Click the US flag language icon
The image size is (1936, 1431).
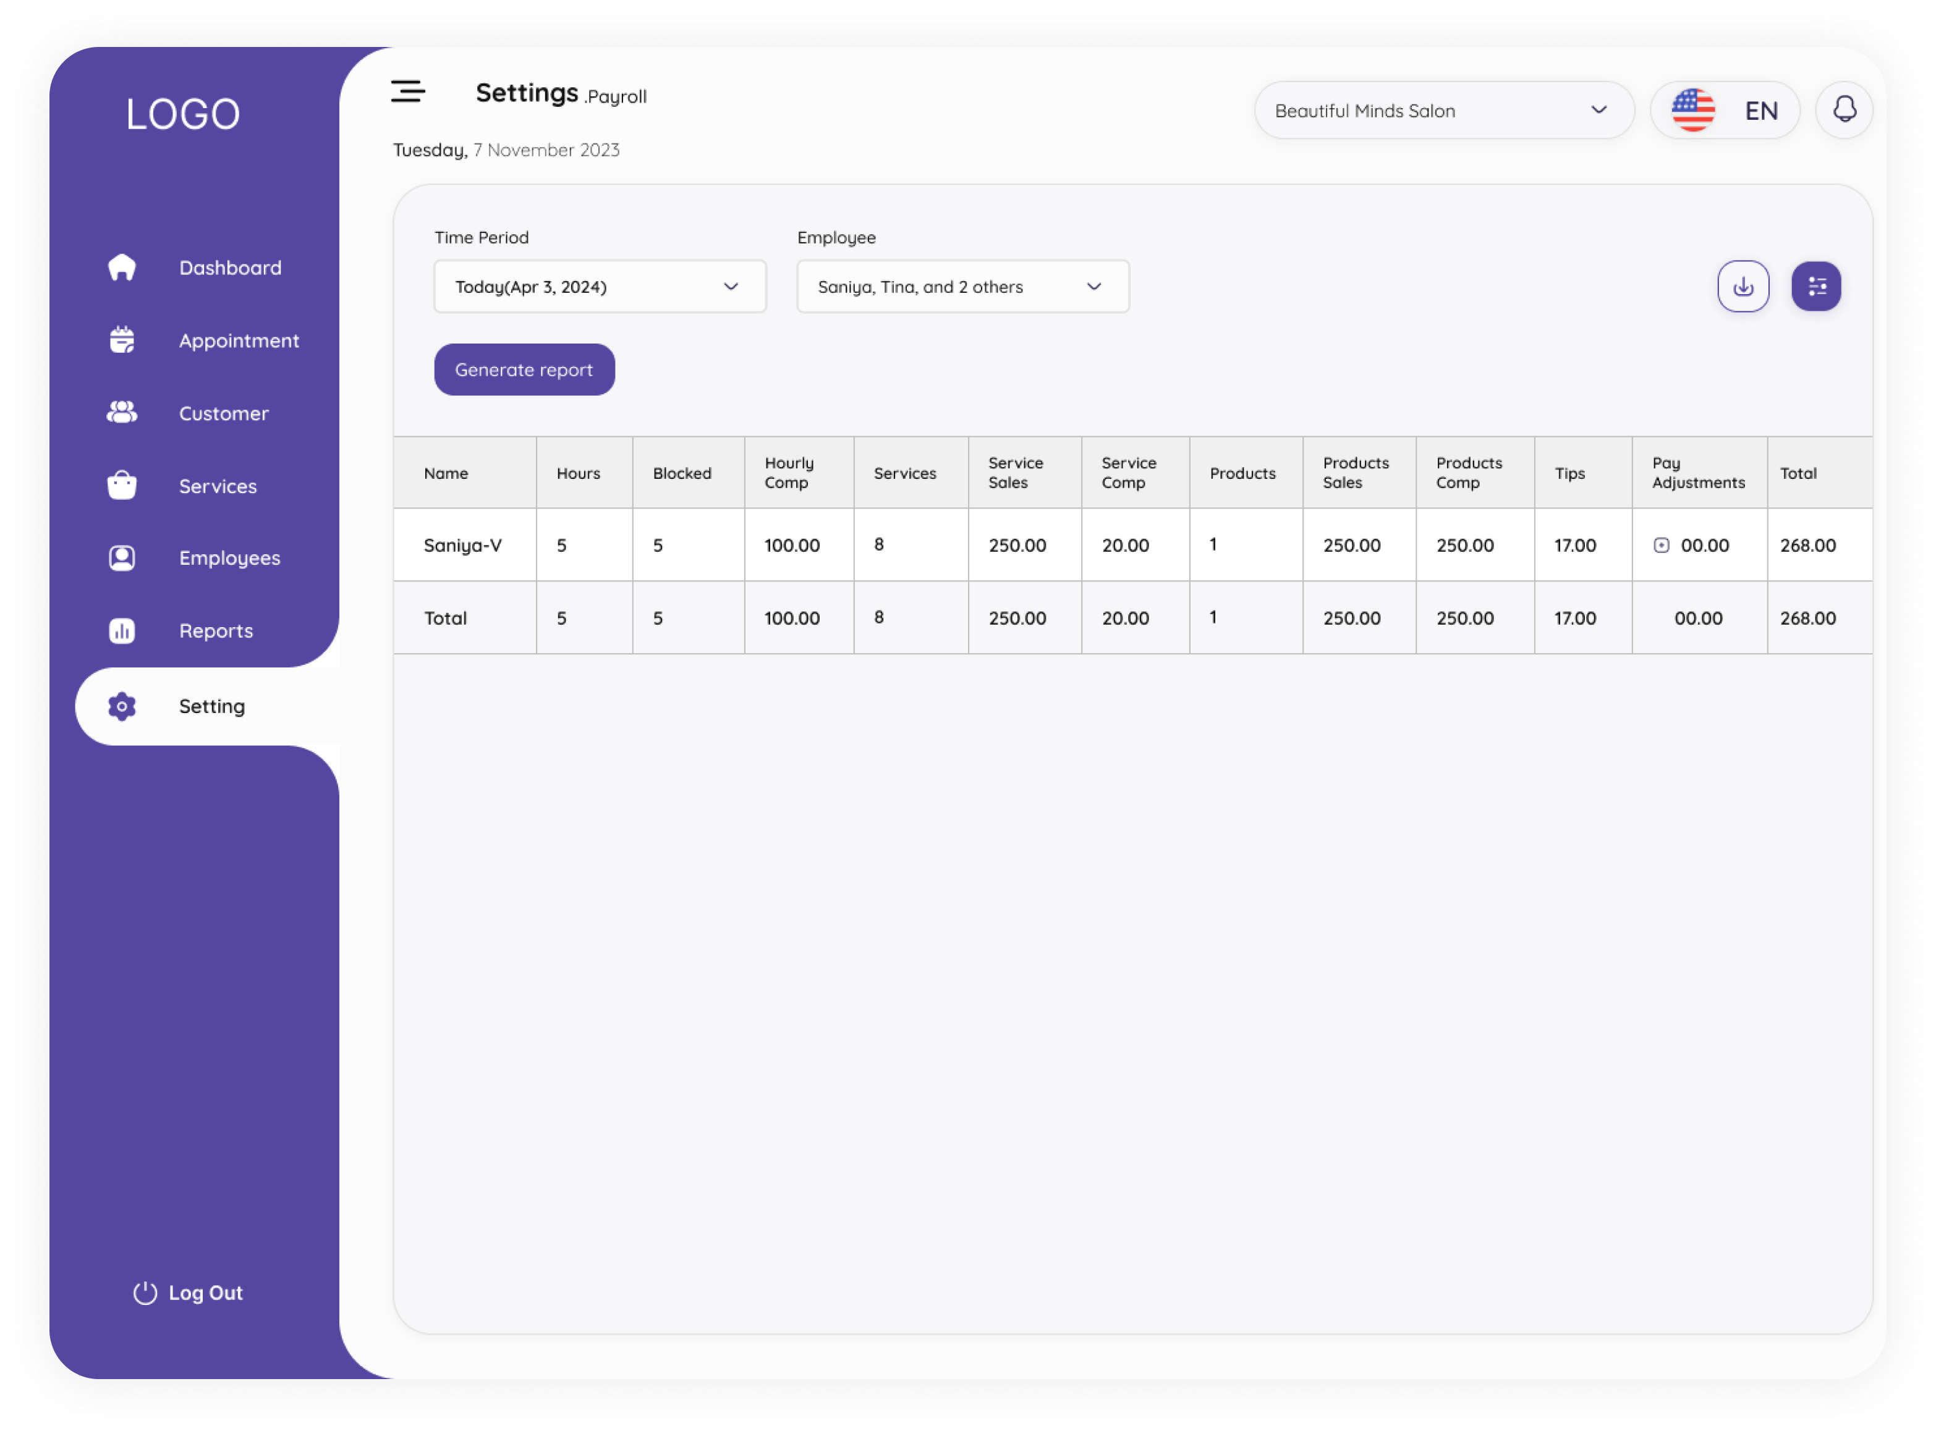coord(1692,110)
